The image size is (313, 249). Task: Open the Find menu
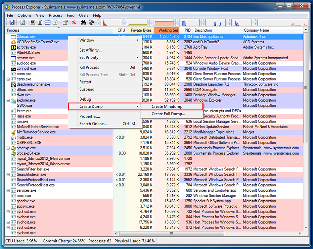pos(70,15)
